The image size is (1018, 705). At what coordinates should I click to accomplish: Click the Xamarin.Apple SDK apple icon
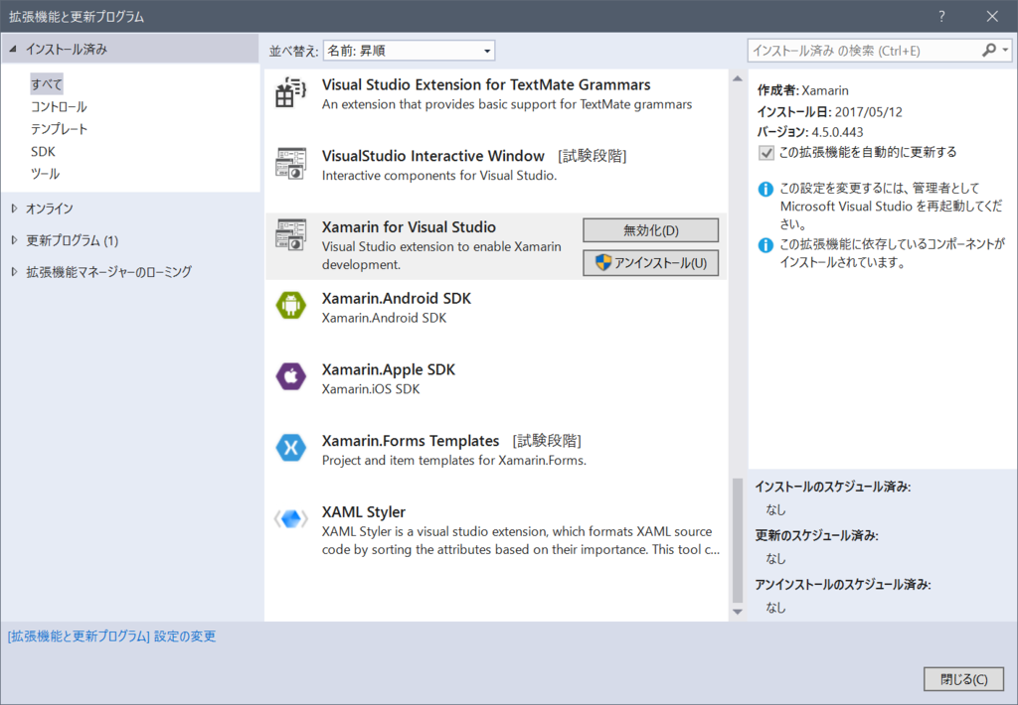coord(290,376)
